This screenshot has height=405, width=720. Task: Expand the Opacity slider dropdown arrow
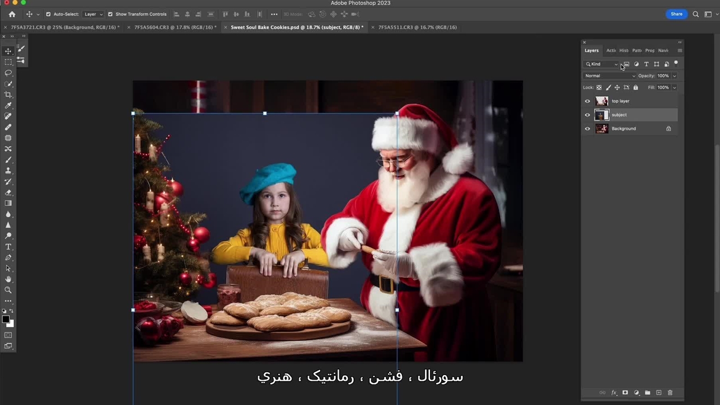(x=674, y=76)
